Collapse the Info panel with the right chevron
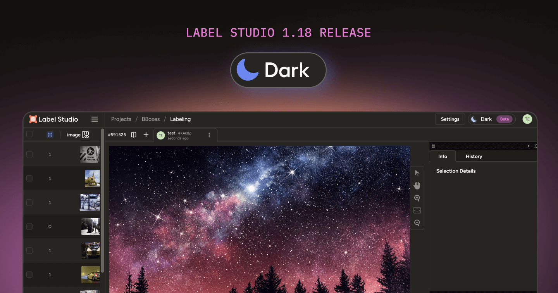This screenshot has height=293, width=558. 529,146
